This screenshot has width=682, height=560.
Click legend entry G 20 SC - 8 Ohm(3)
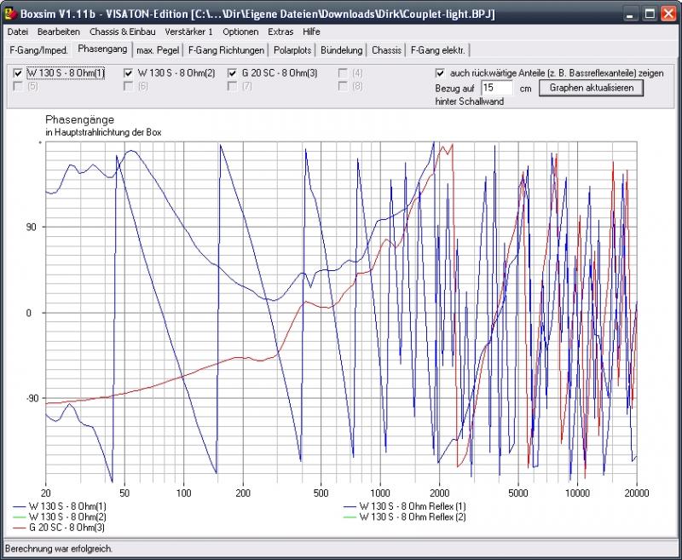(x=59, y=528)
